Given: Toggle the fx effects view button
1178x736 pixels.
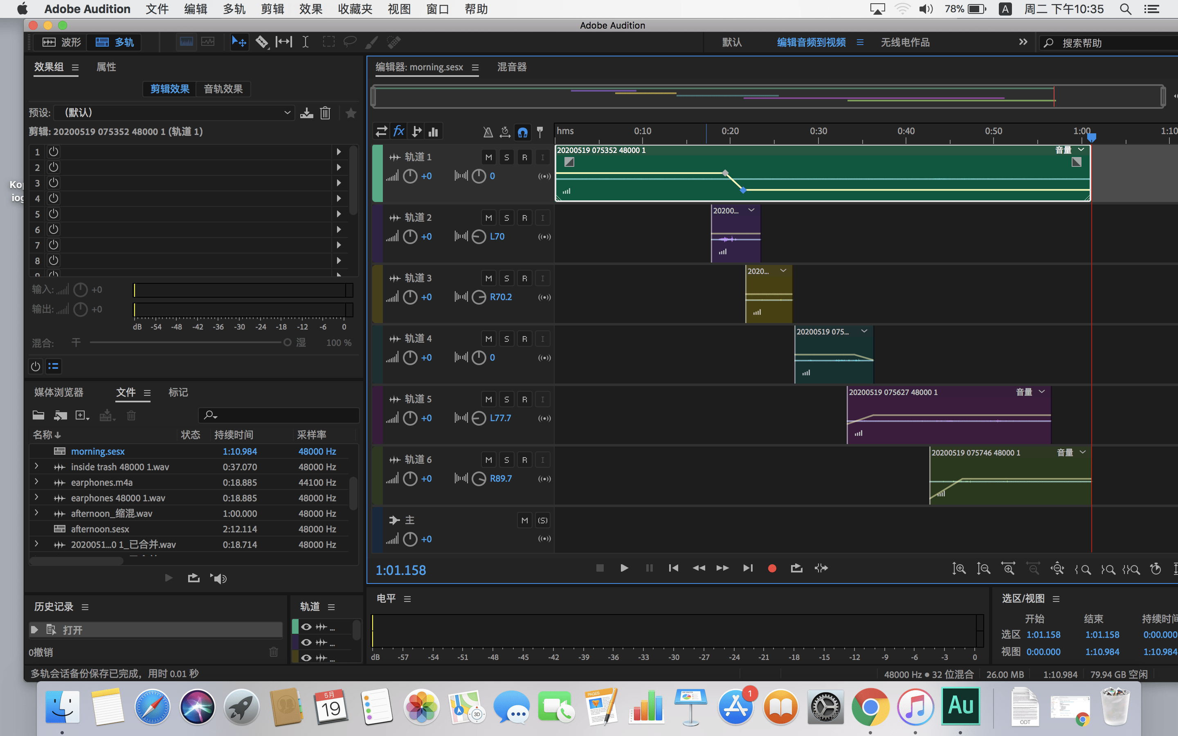Looking at the screenshot, I should pos(399,131).
